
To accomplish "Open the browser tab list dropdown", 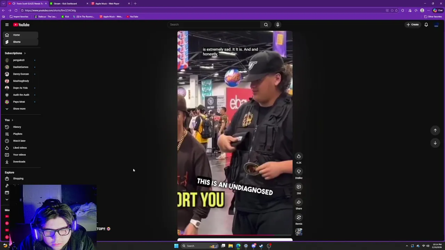I will (3, 3).
